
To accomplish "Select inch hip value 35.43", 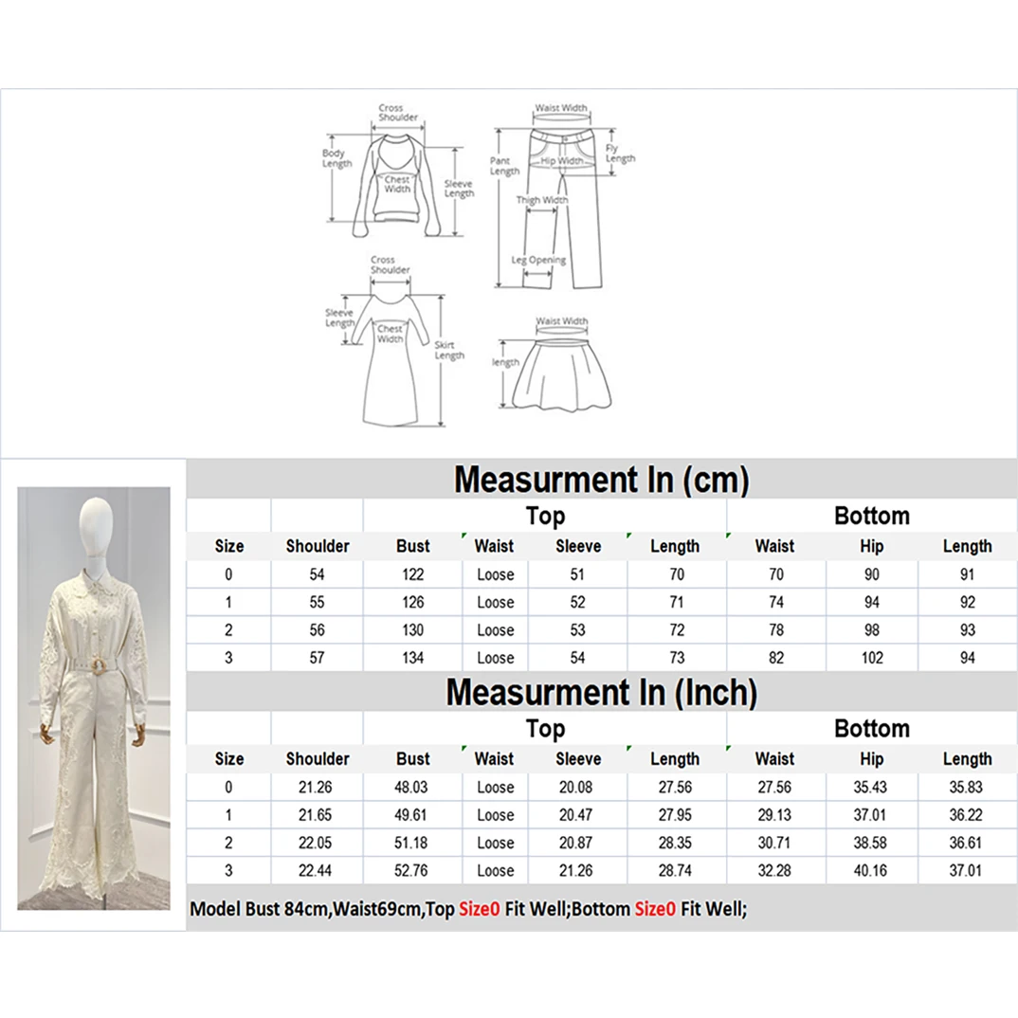I will tap(870, 788).
